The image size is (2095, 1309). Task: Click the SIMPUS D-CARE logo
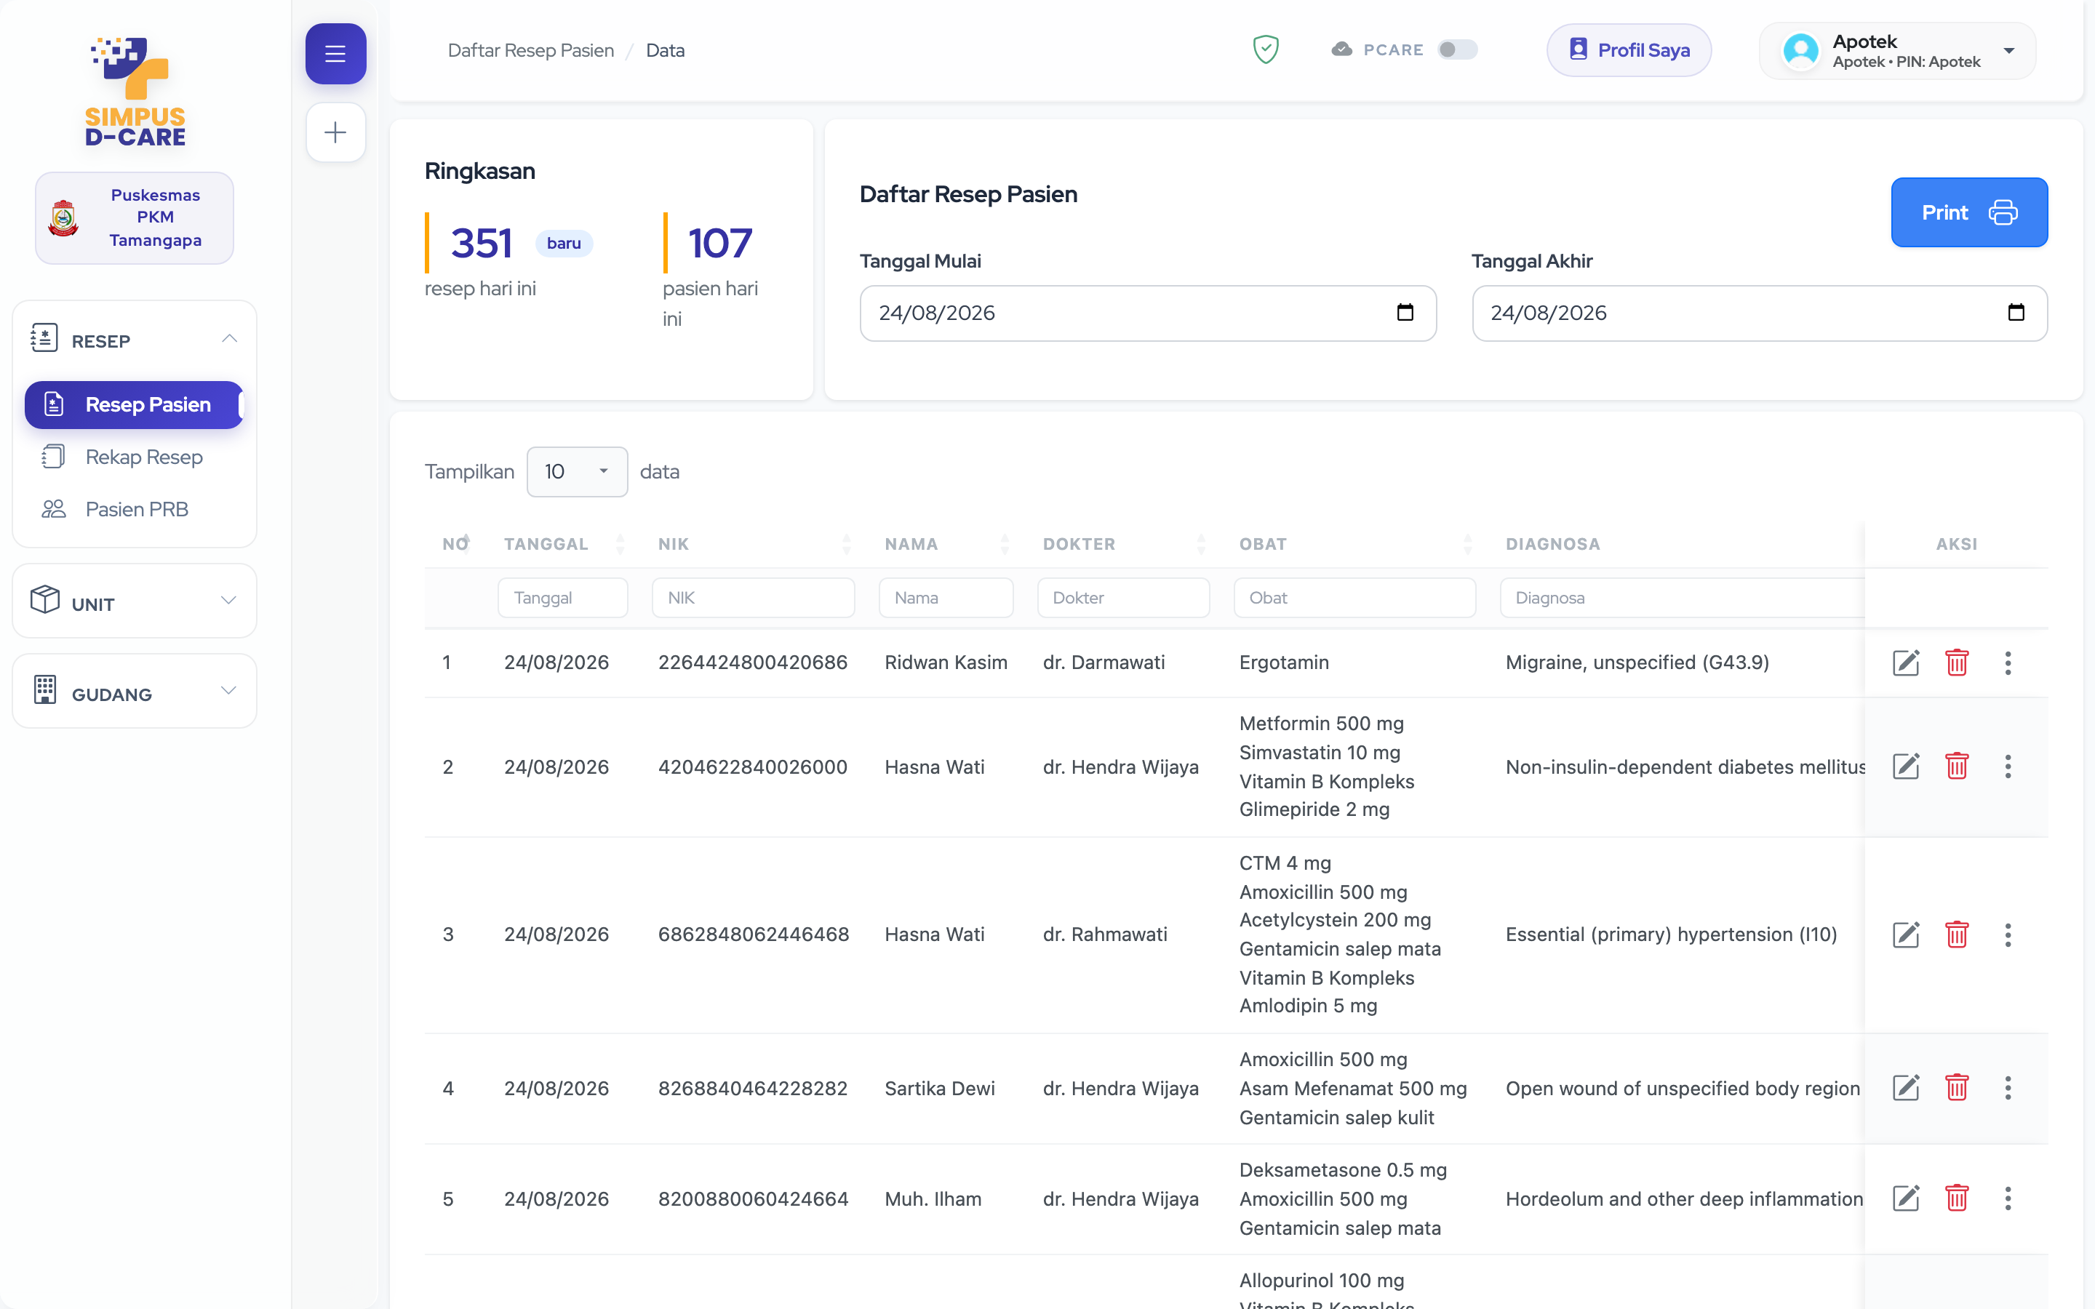click(135, 90)
